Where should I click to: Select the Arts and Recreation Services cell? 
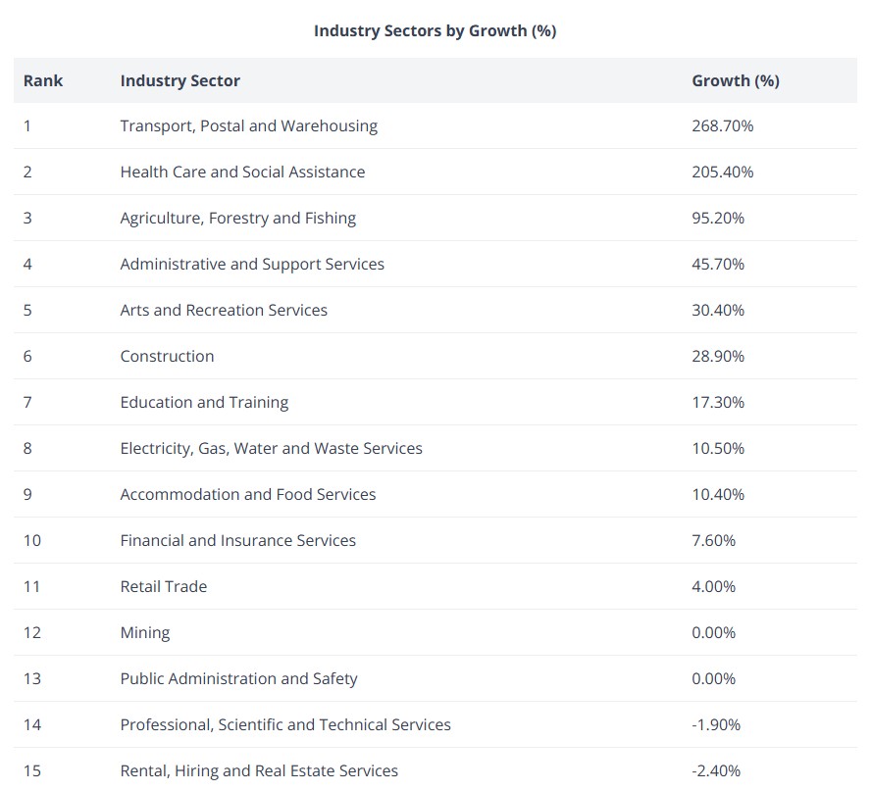(224, 310)
